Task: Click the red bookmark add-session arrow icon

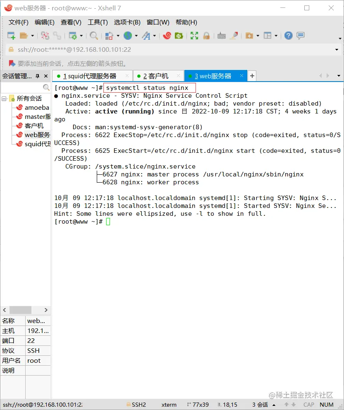Action: pos(12,63)
